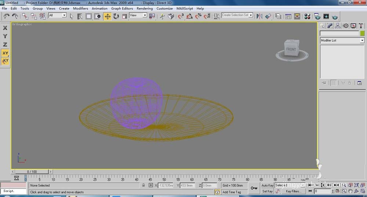
Task: Open the Graph Editors menu
Action: (122, 8)
